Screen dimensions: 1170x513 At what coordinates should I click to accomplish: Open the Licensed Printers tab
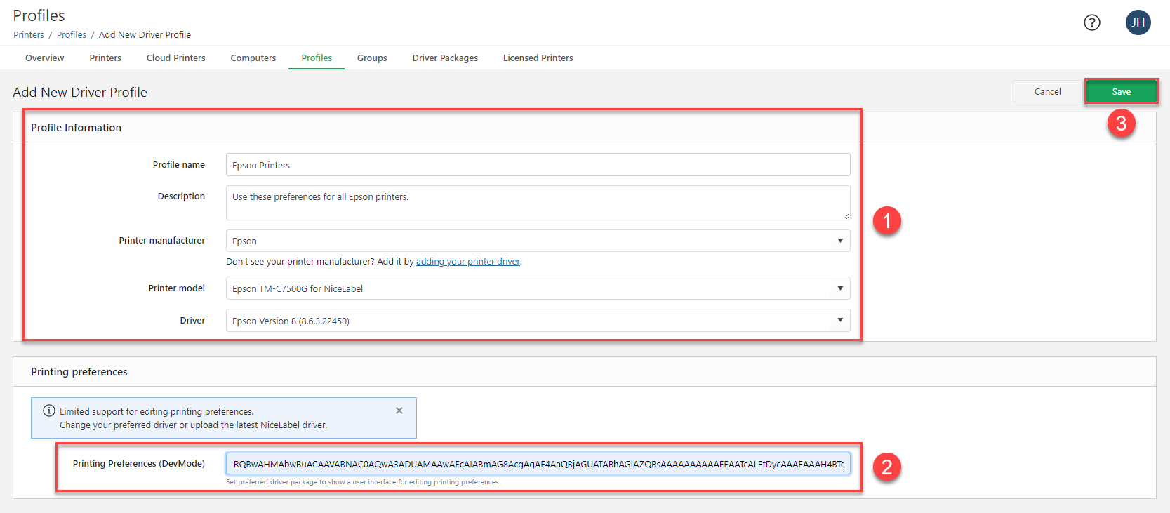pyautogui.click(x=538, y=58)
